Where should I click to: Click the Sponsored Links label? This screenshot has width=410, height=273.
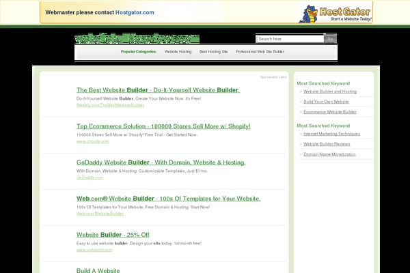[273, 77]
